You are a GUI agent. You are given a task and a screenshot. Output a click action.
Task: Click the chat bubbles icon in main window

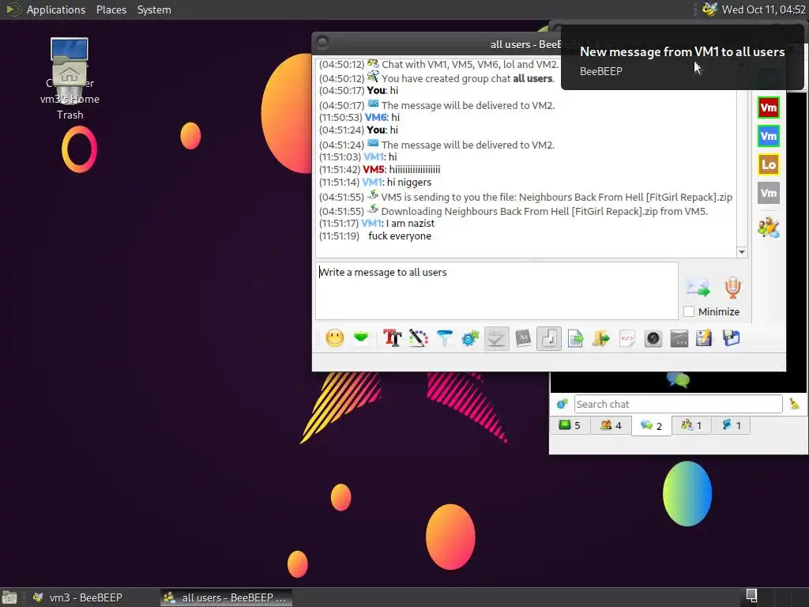(x=678, y=380)
